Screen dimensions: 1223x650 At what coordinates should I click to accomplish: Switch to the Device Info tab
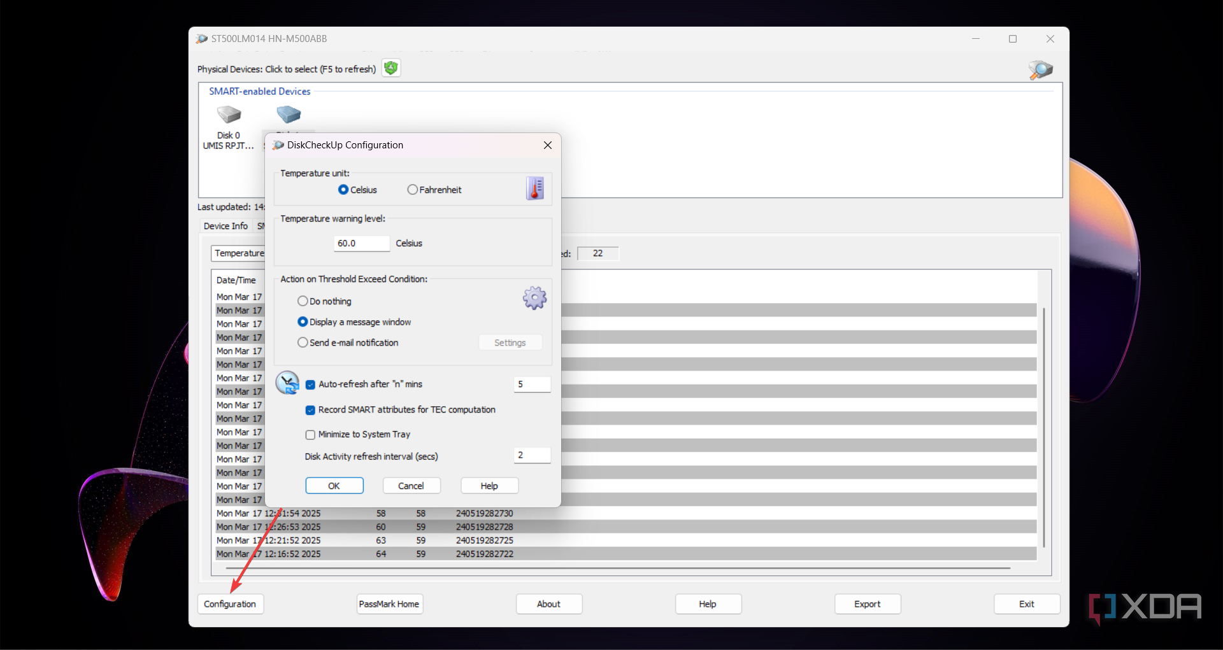tap(225, 226)
